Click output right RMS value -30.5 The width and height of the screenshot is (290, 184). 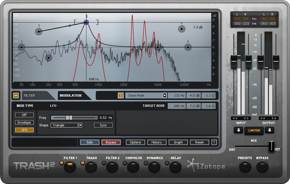(272, 23)
